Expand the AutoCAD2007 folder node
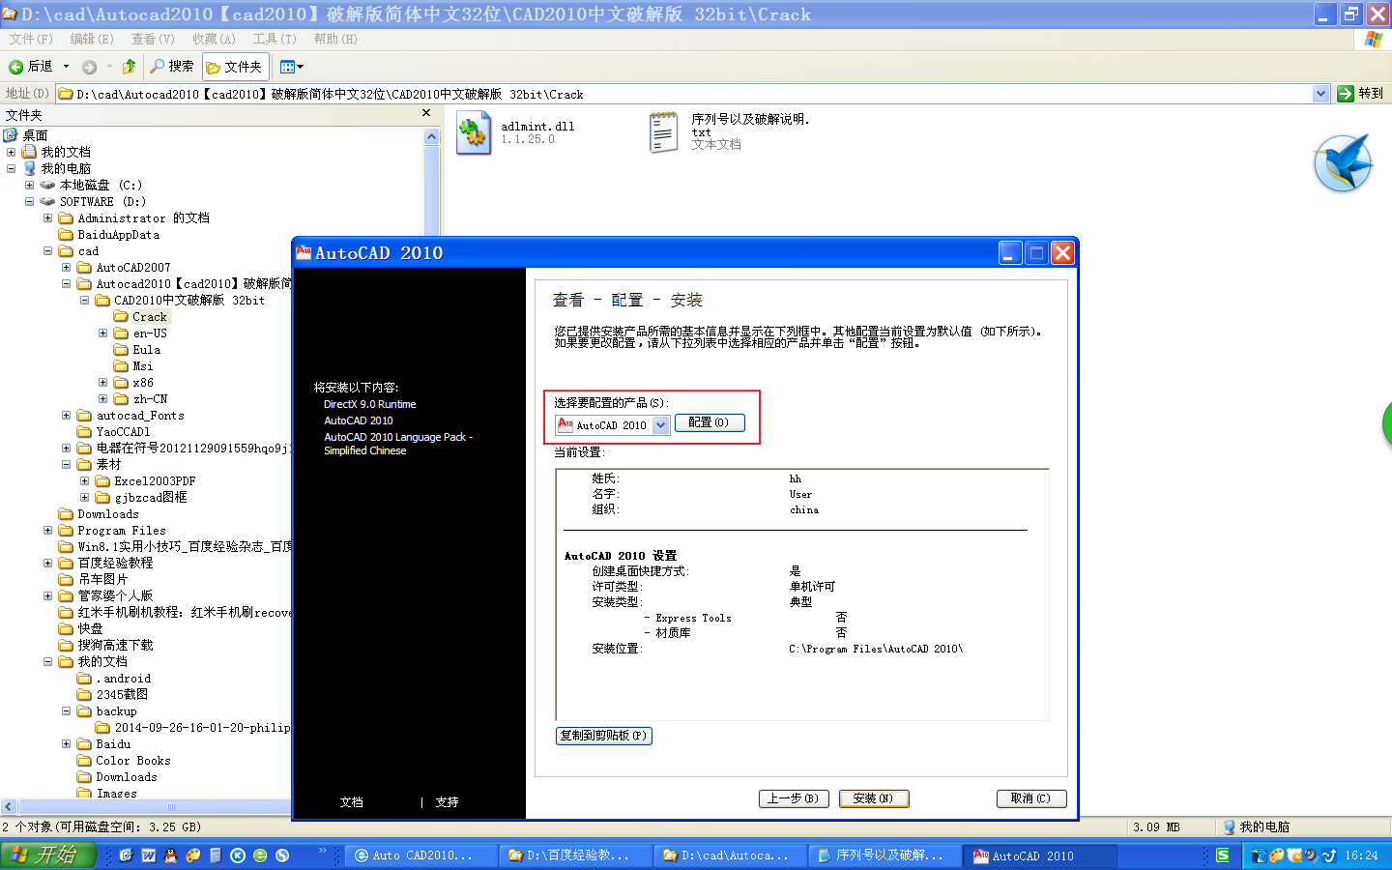 point(66,267)
